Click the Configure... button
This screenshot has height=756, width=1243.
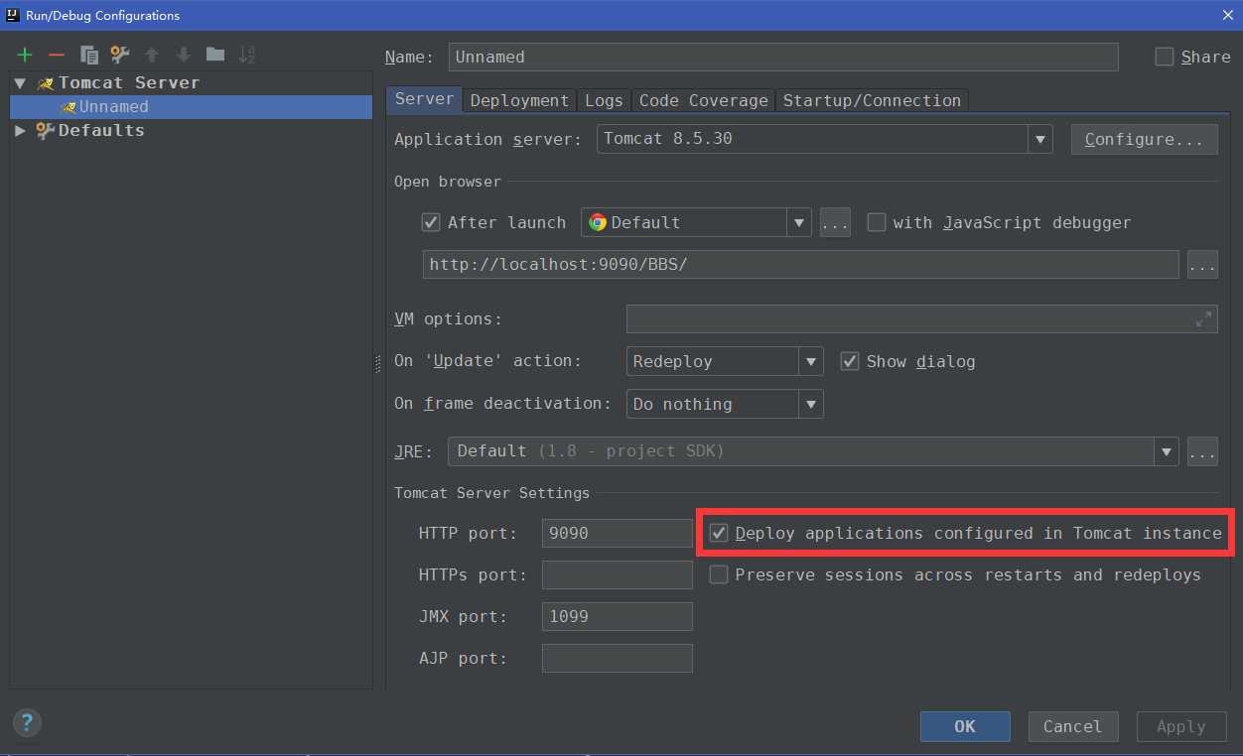1144,139
